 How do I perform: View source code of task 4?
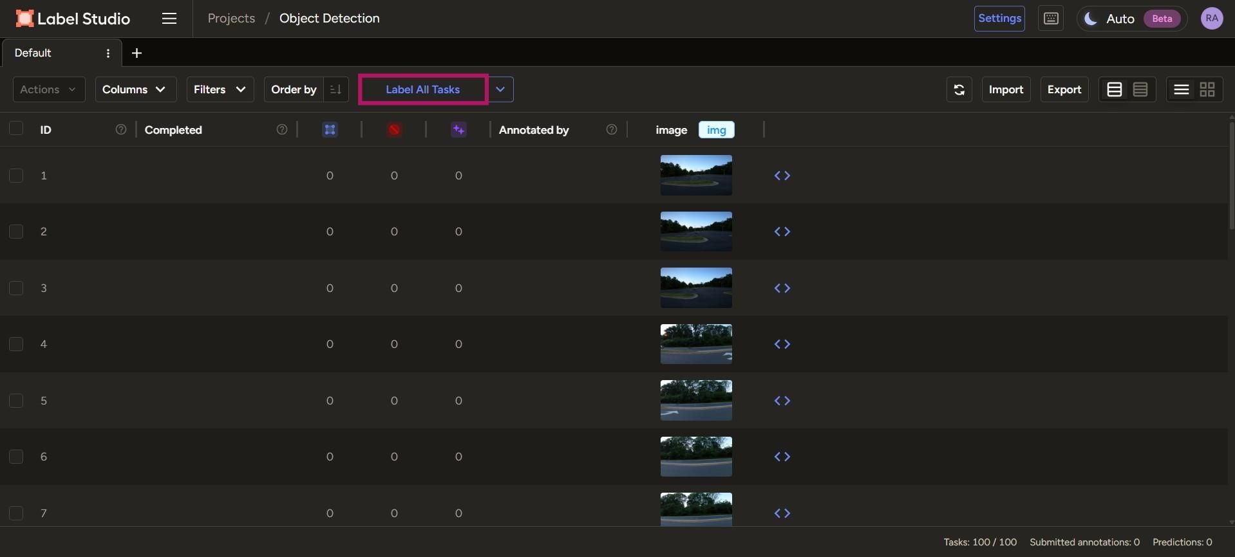[782, 344]
